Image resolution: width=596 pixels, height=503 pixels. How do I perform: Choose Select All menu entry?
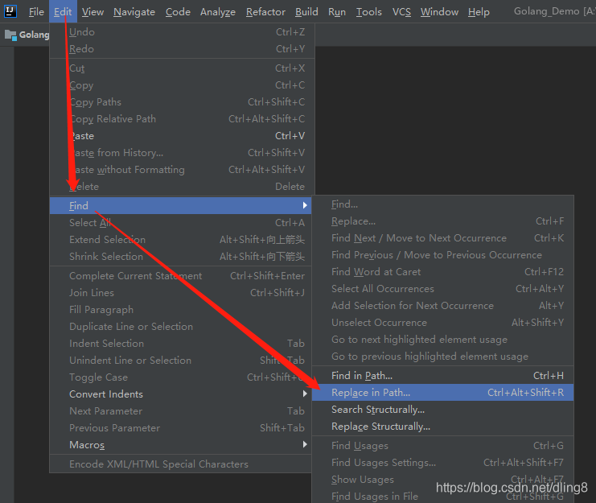click(x=180, y=222)
